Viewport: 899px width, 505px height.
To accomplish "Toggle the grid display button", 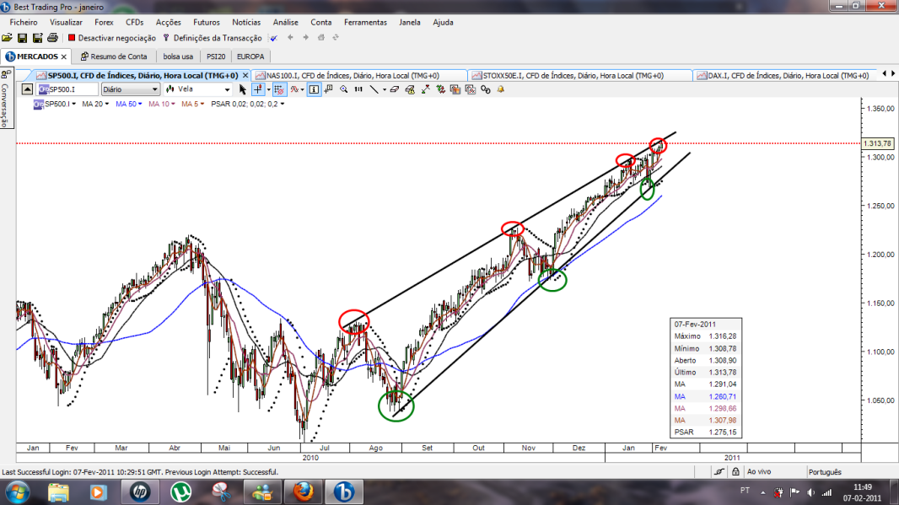I will coord(279,89).
